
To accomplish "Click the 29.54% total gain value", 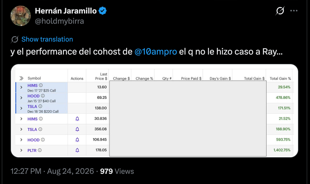I will [x=284, y=87].
